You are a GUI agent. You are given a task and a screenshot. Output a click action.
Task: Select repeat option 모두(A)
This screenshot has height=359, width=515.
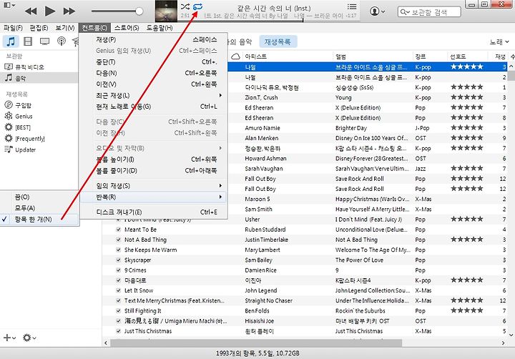(x=39, y=208)
